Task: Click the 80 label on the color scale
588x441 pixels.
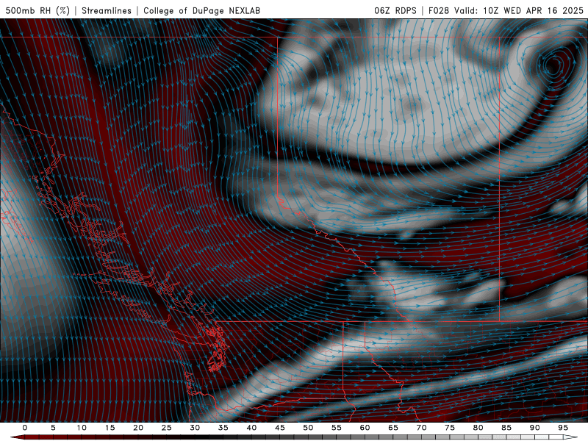Action: pyautogui.click(x=478, y=428)
